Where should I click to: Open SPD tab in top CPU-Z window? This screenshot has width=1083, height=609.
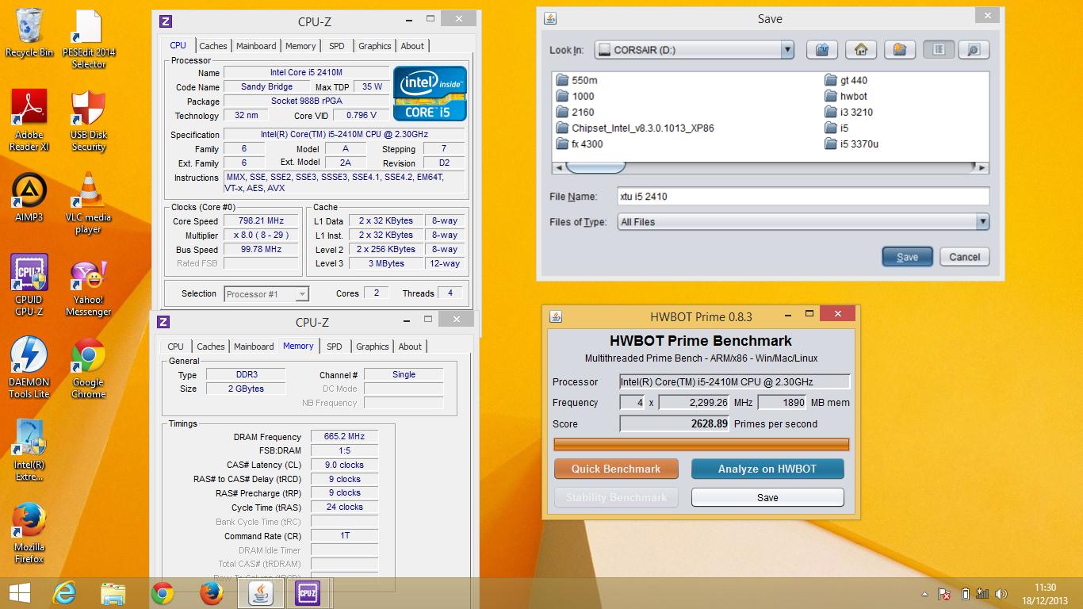click(x=337, y=46)
